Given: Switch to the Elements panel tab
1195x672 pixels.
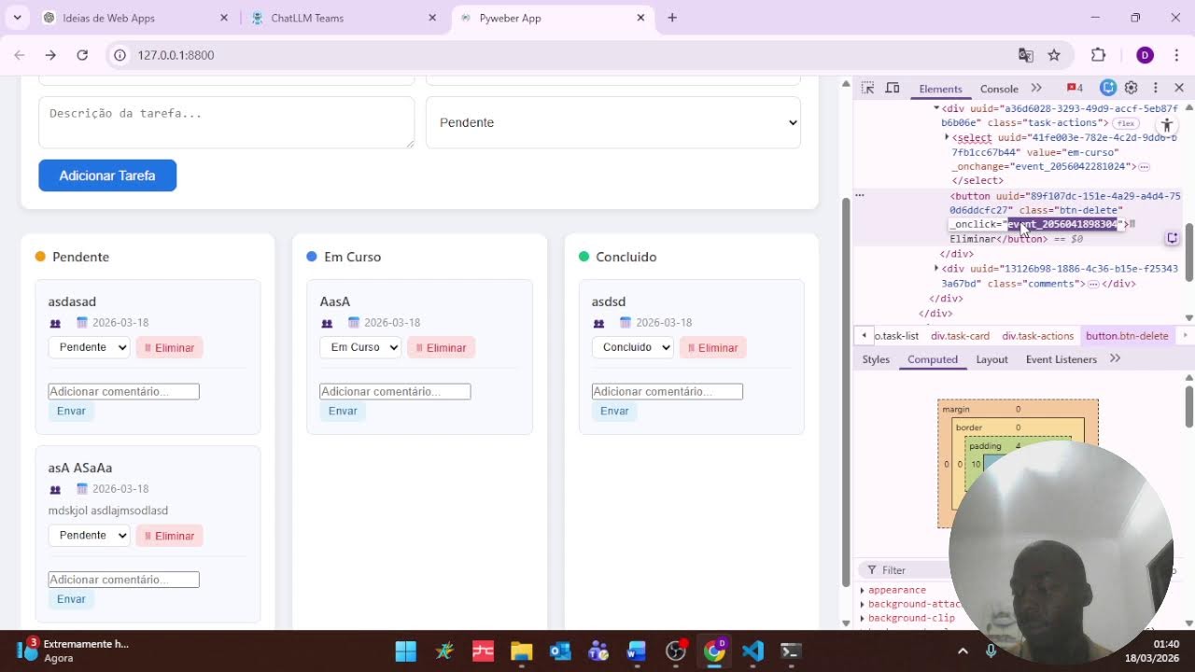Looking at the screenshot, I should (x=940, y=89).
